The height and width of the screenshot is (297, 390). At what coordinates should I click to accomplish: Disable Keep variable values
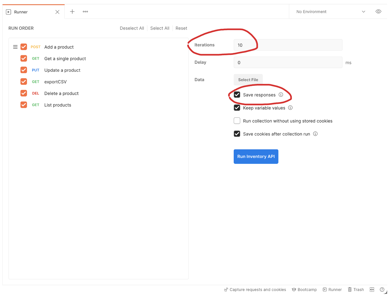point(237,108)
